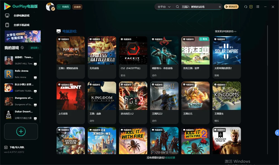Click the yellow note icon in title bar
279x165 pixels.
(x=251, y=7)
